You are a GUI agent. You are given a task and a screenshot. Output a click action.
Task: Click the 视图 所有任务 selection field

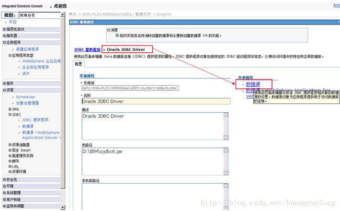tap(39, 15)
